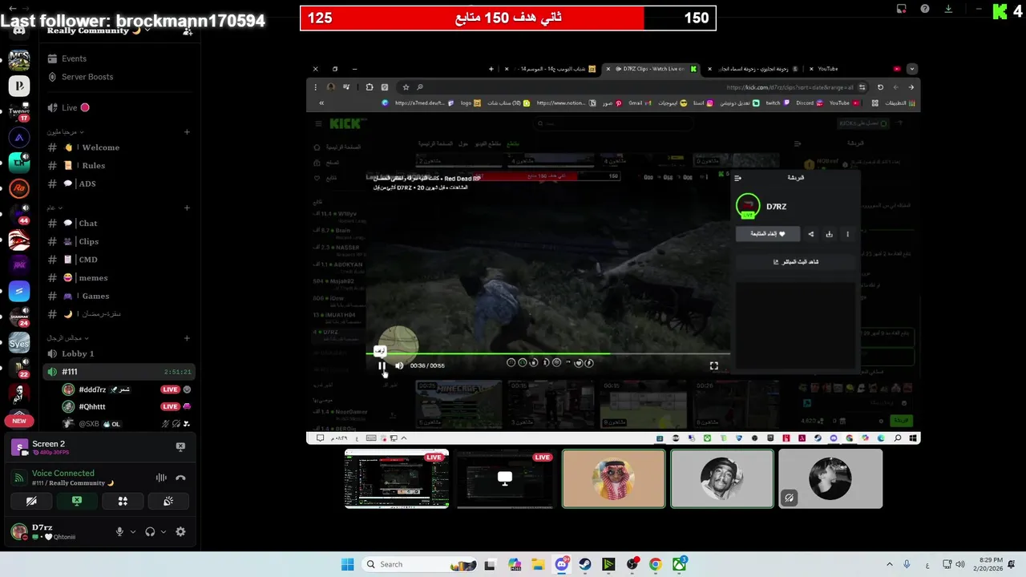Image resolution: width=1026 pixels, height=577 pixels.
Task: Open the Clips channel
Action: pos(119,241)
